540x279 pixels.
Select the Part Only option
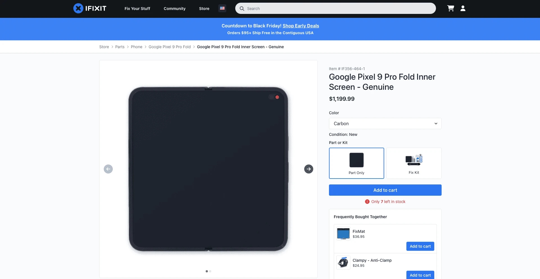click(356, 163)
